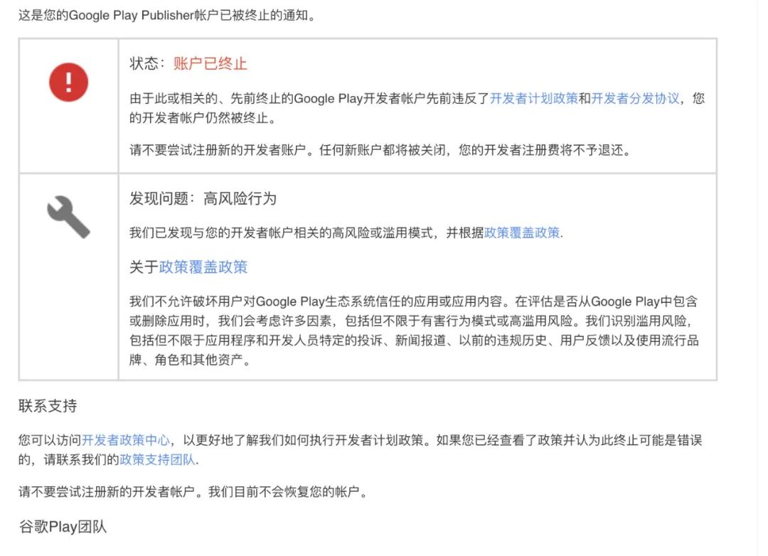
Task: Click the red exclamation warning icon
Action: point(68,82)
